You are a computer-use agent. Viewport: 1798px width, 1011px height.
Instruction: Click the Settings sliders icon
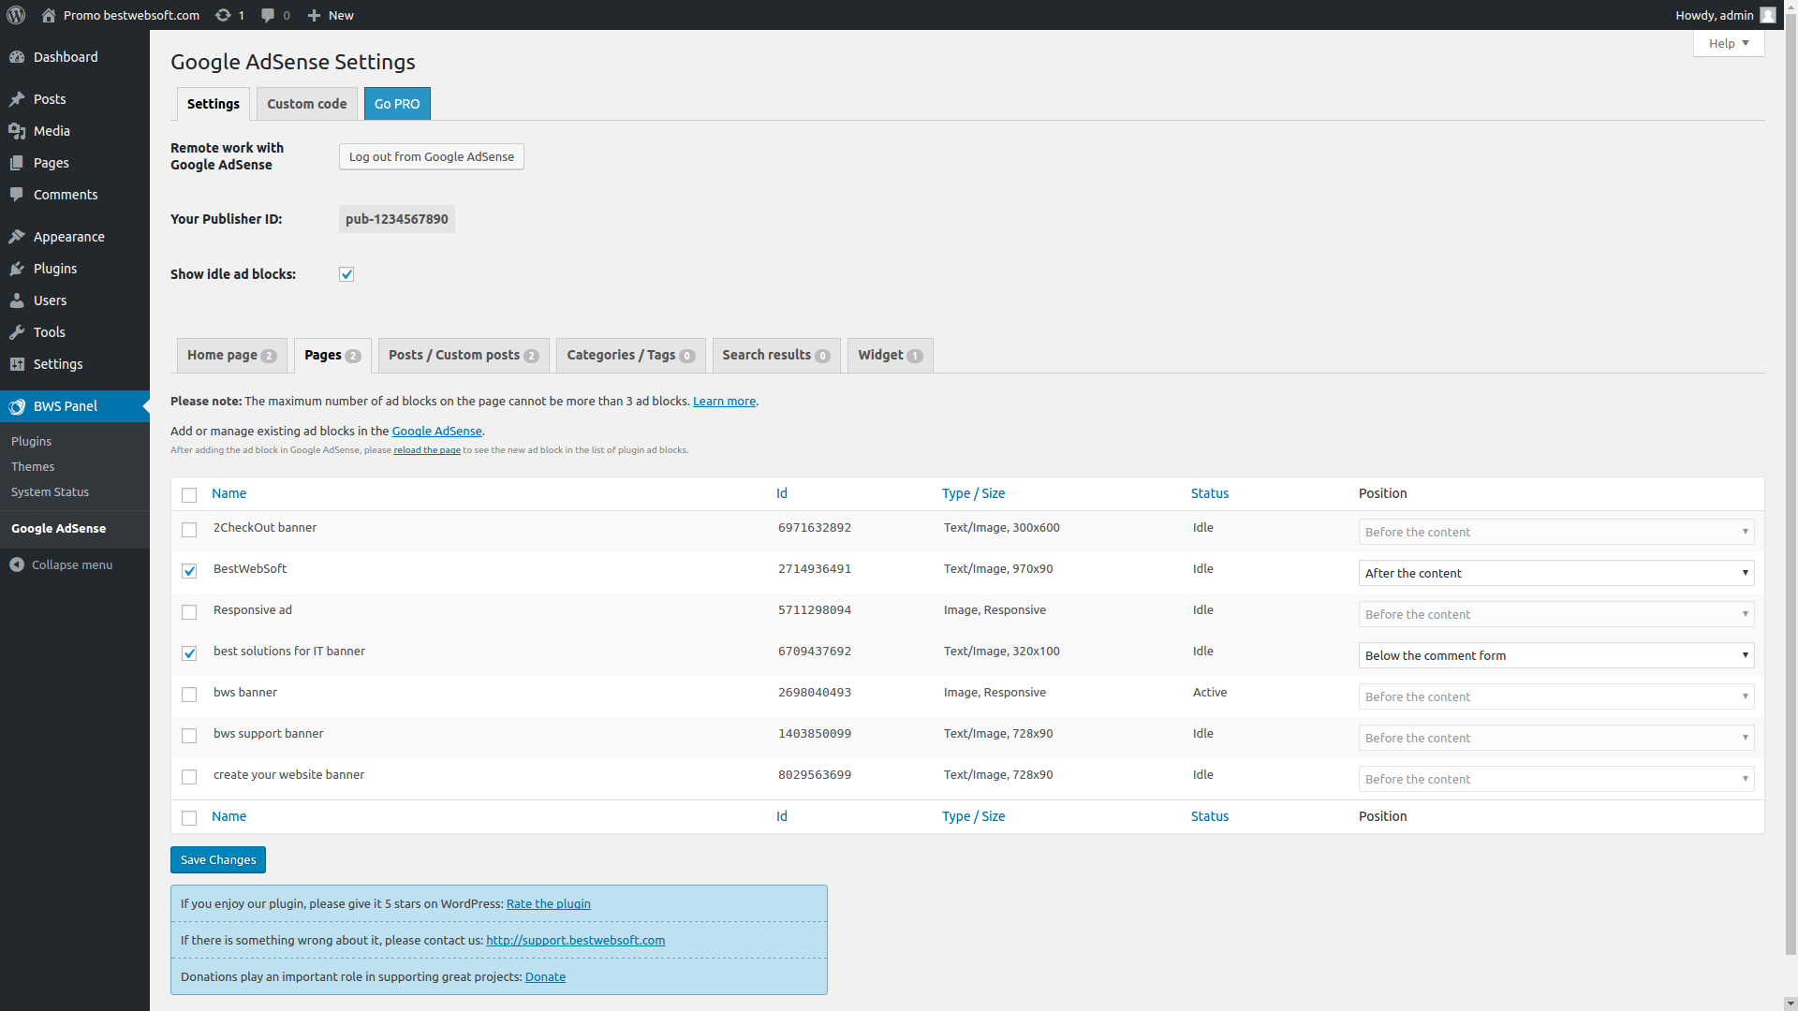click(17, 364)
